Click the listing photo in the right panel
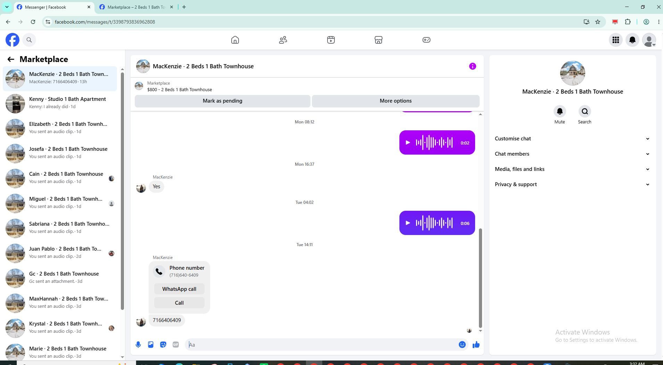Screen dimensions: 663x365 [x=573, y=73]
